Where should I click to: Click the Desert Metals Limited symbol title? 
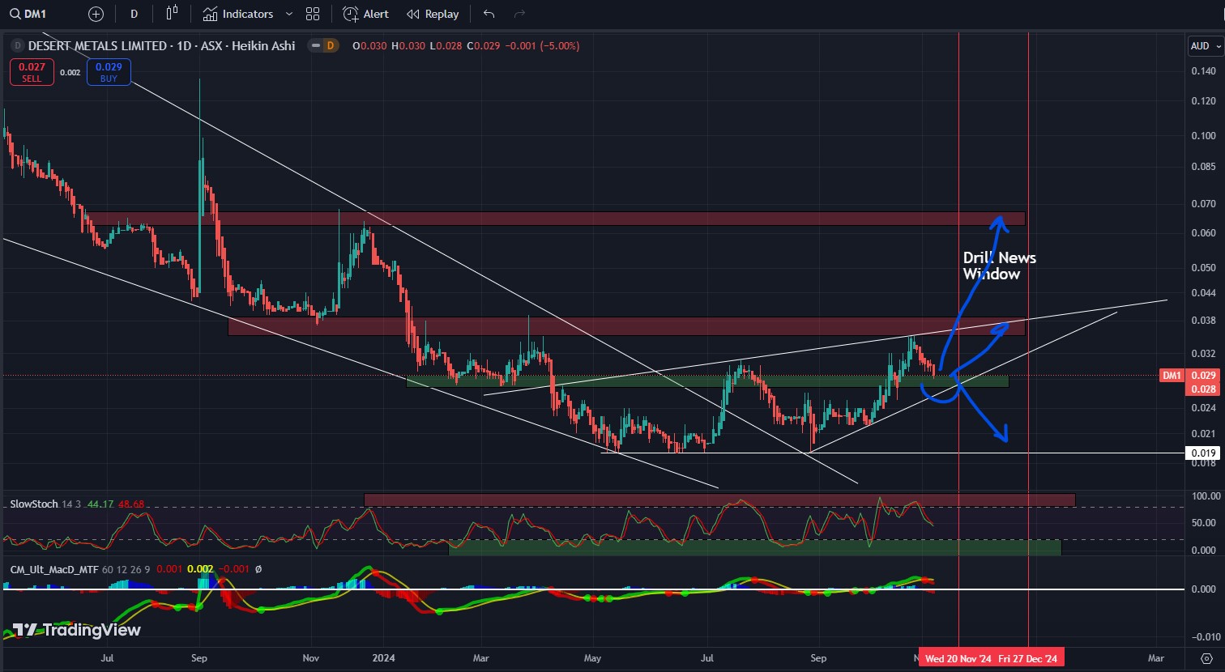coord(161,46)
